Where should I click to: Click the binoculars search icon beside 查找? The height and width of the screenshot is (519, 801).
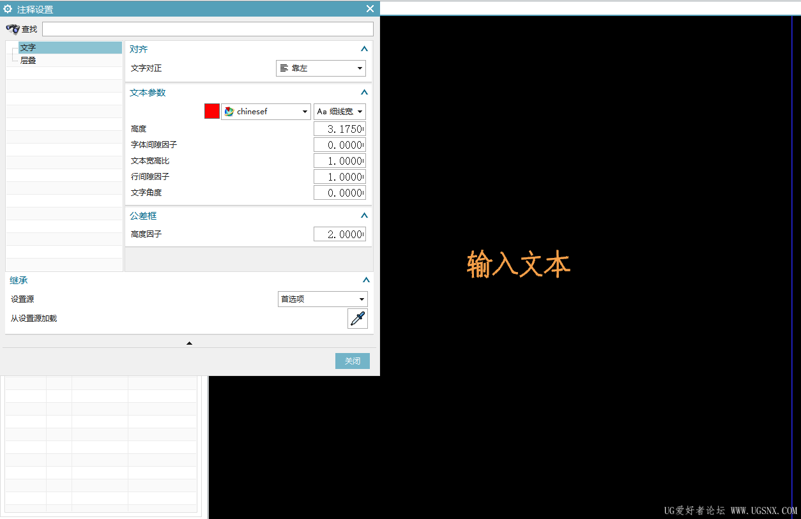[12, 29]
